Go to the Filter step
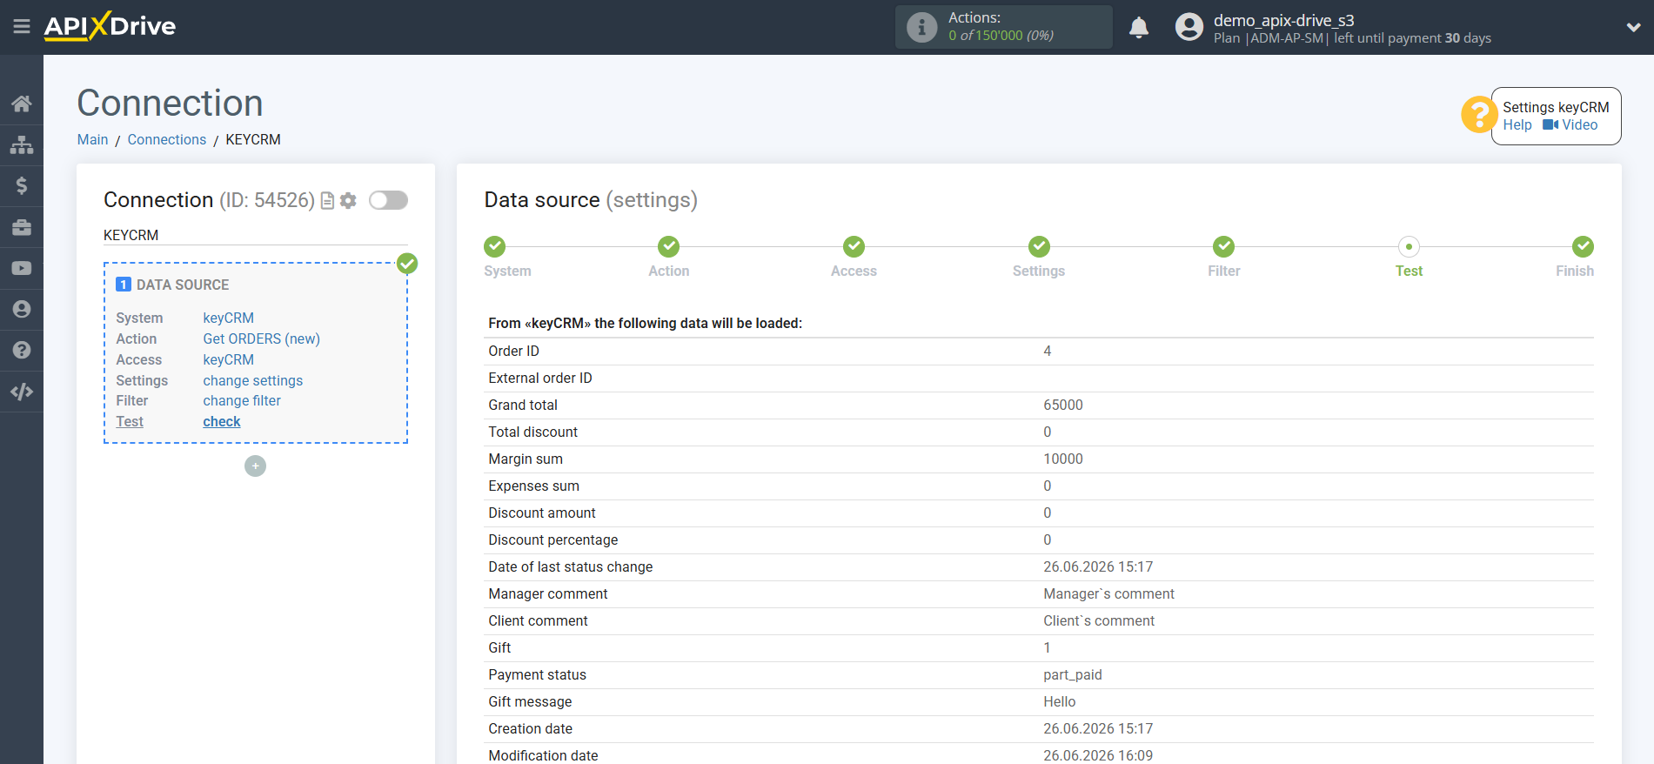1654x764 pixels. pos(1224,246)
